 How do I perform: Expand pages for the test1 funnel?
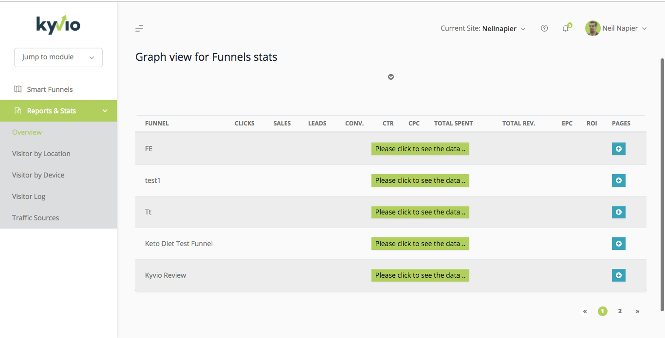(619, 180)
